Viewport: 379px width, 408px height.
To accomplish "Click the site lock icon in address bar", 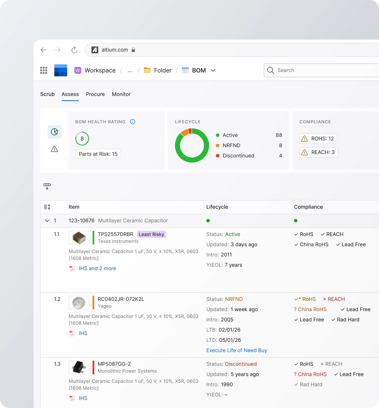I will coord(133,50).
